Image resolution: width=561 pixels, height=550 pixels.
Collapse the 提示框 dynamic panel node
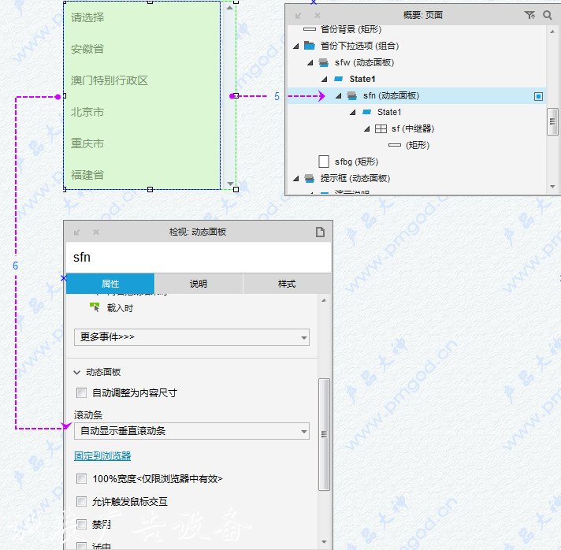[296, 178]
